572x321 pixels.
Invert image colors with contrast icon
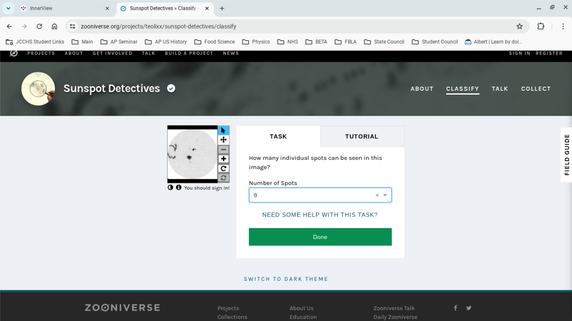tap(170, 188)
